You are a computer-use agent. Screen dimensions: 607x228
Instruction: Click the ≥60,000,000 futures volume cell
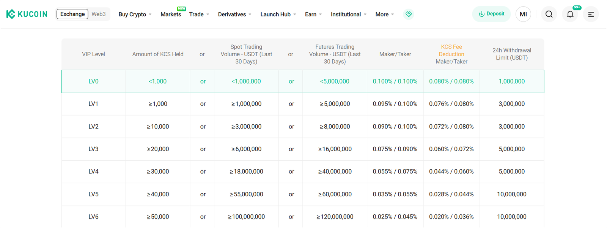335,194
